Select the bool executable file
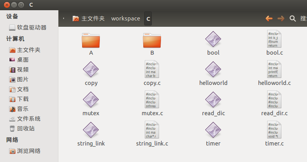 tap(213, 40)
